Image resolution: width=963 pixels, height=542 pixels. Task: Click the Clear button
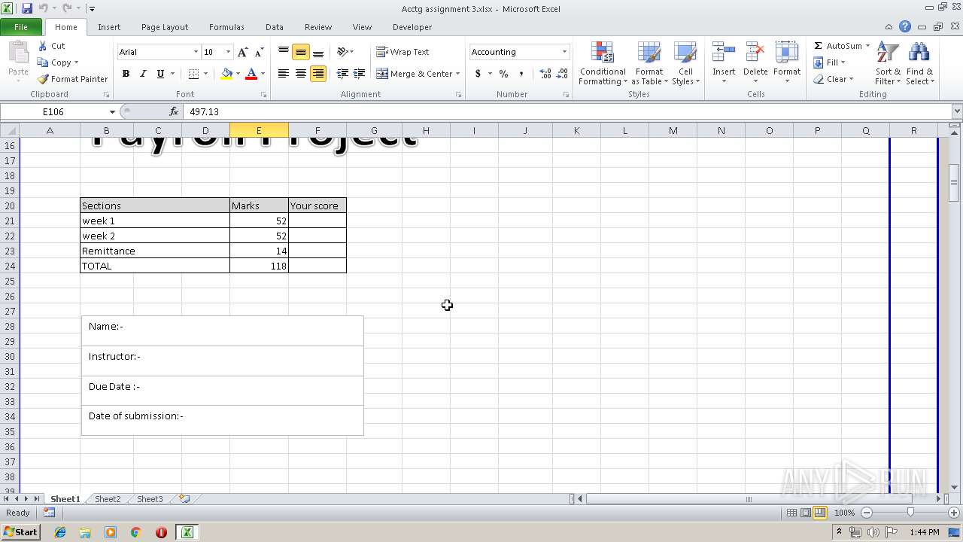tap(834, 79)
